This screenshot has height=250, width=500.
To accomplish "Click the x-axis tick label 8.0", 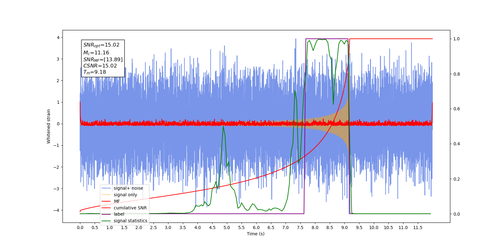I will pyautogui.click(x=315, y=227).
